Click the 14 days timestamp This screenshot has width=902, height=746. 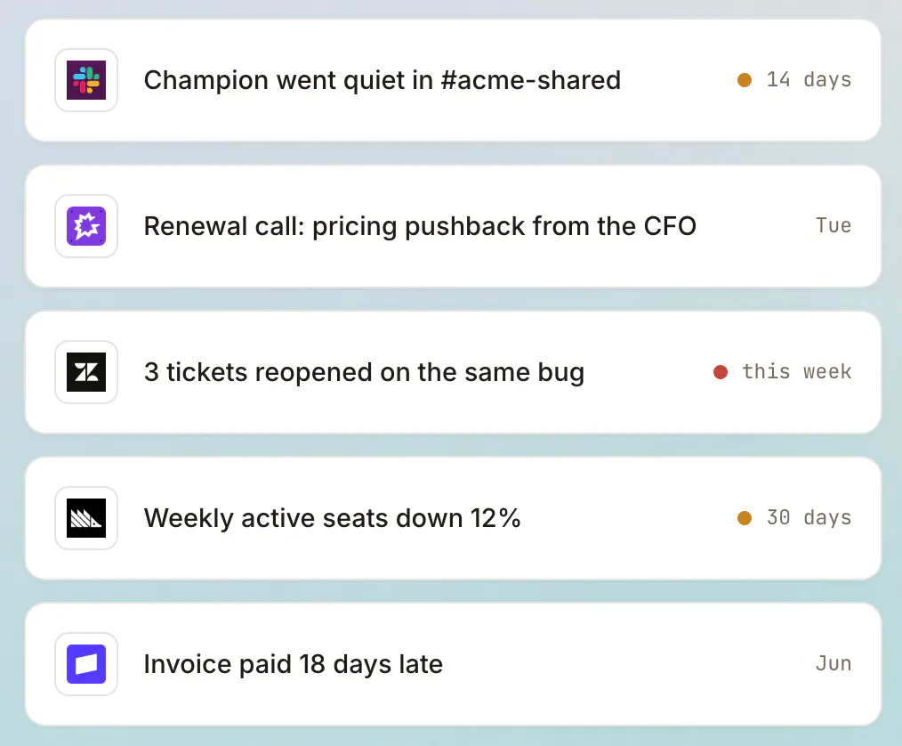click(x=809, y=80)
